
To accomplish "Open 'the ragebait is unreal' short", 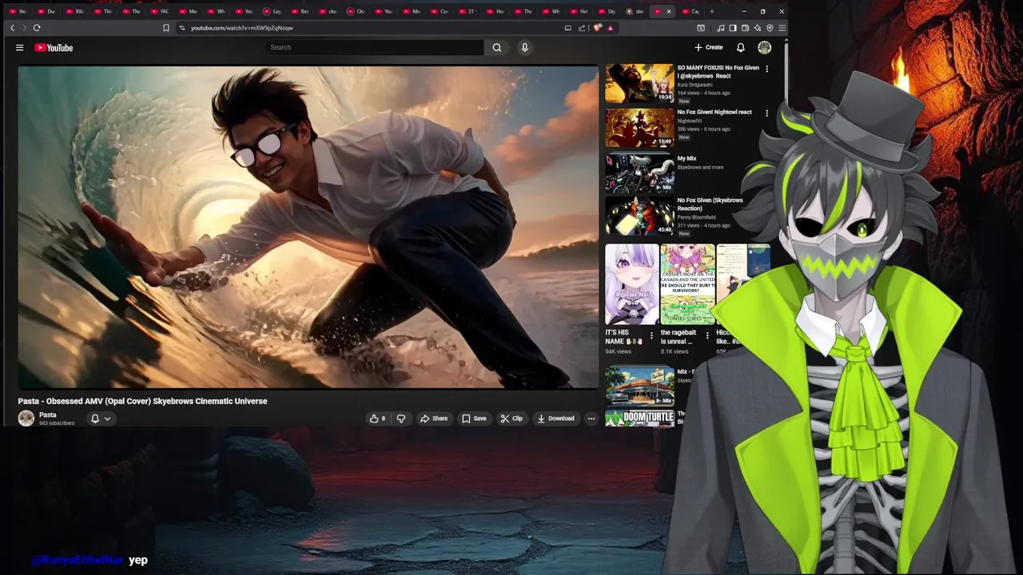I will coord(687,284).
